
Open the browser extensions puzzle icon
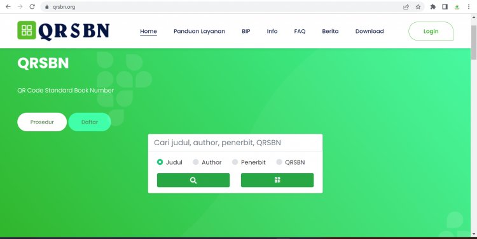pyautogui.click(x=433, y=7)
